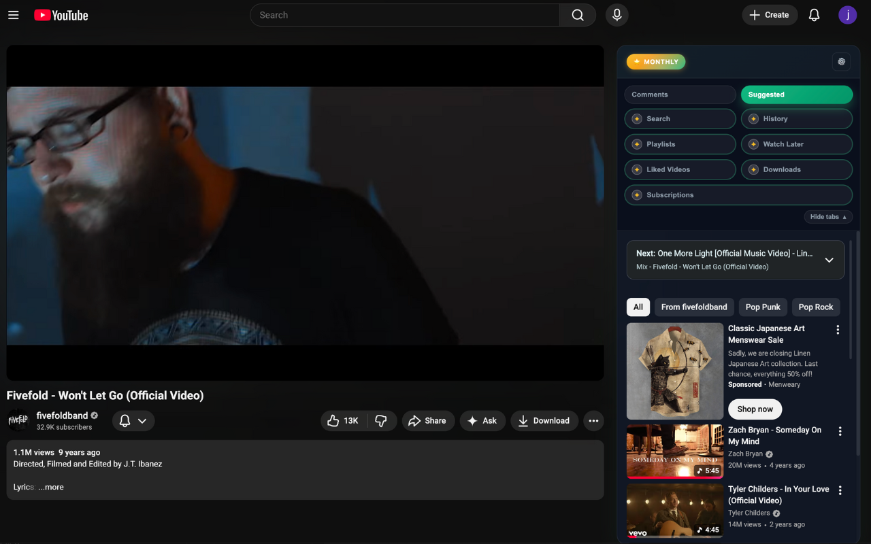Go to YouTube home via logo
This screenshot has width=871, height=544.
pyautogui.click(x=61, y=15)
